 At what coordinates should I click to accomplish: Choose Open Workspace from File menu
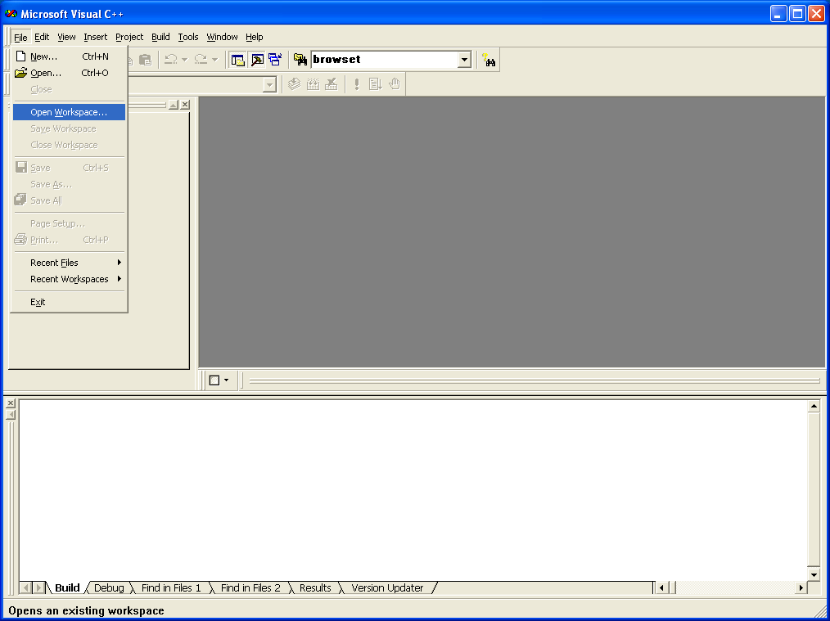[69, 112]
